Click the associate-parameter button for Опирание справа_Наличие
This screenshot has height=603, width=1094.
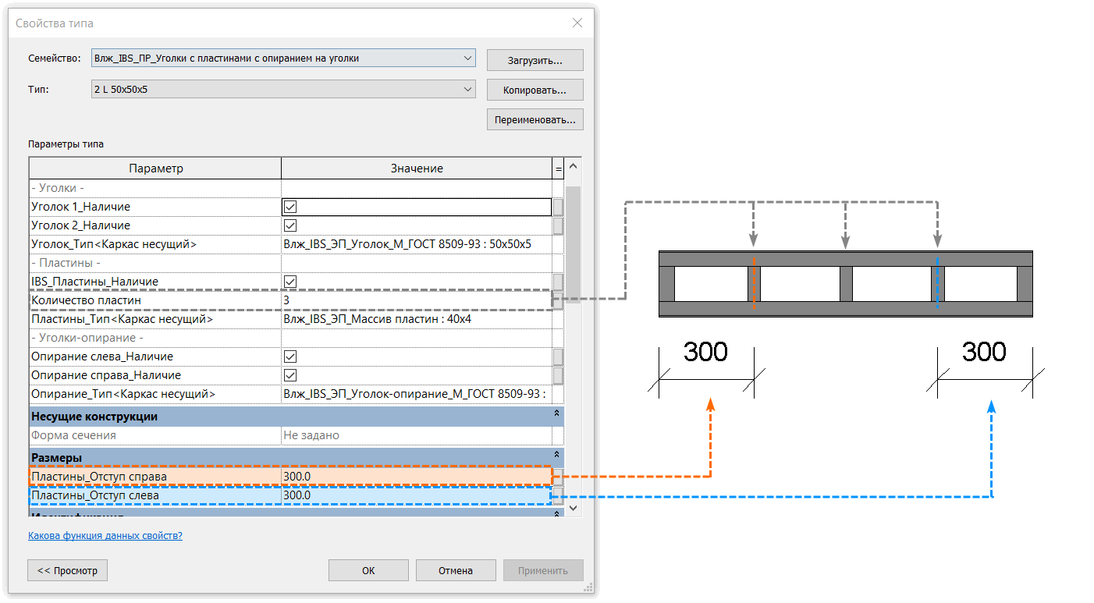coord(558,375)
